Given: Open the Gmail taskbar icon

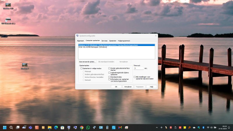Looking at the screenshot, I should pos(120,128).
